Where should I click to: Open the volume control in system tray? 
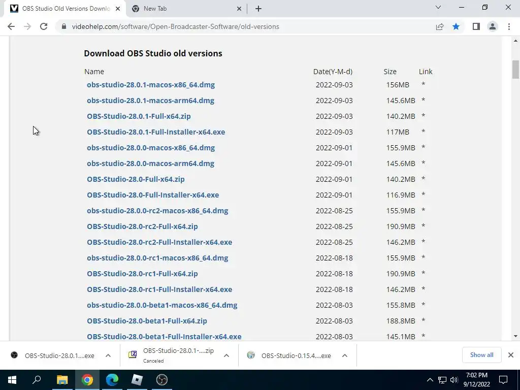coord(454,380)
